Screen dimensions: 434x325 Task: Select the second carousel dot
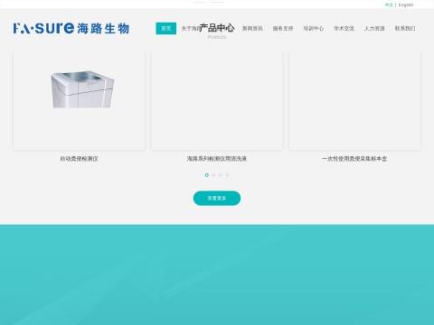[213, 175]
